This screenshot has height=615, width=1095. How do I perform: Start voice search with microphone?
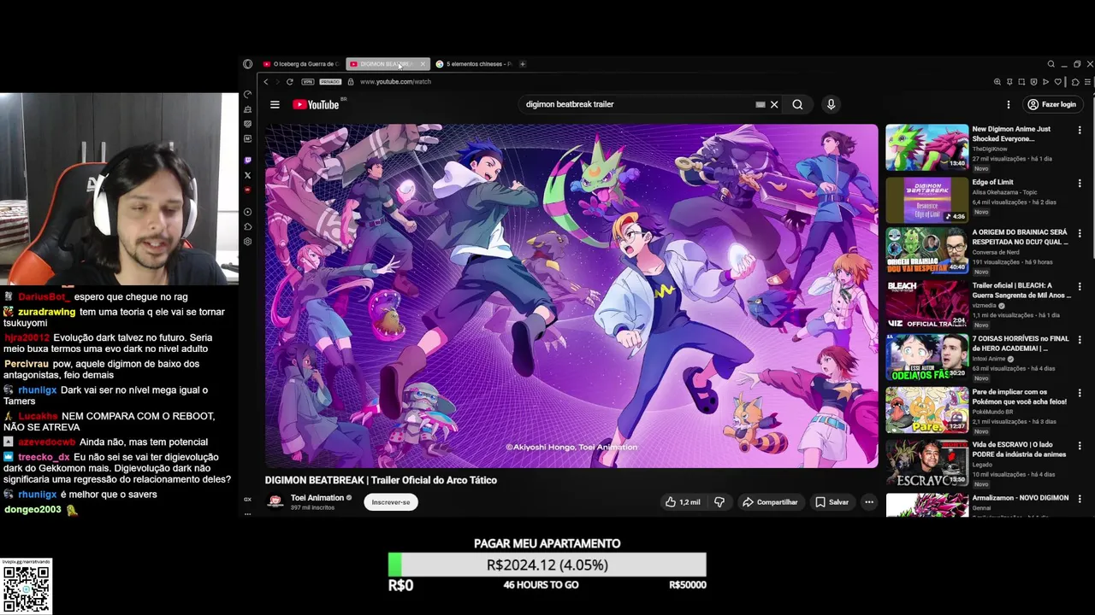831,104
